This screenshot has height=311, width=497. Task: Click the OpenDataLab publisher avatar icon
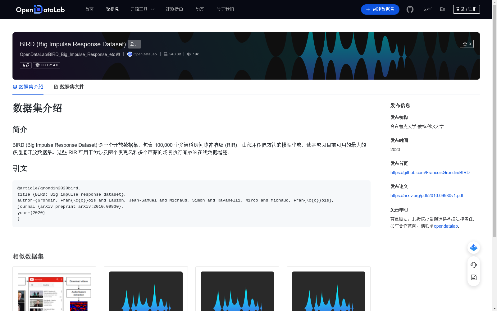pyautogui.click(x=130, y=54)
